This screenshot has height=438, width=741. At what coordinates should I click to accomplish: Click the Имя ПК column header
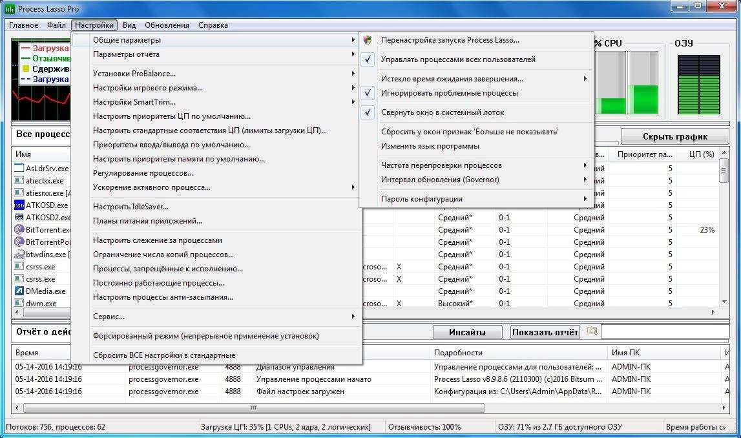pyautogui.click(x=664, y=353)
